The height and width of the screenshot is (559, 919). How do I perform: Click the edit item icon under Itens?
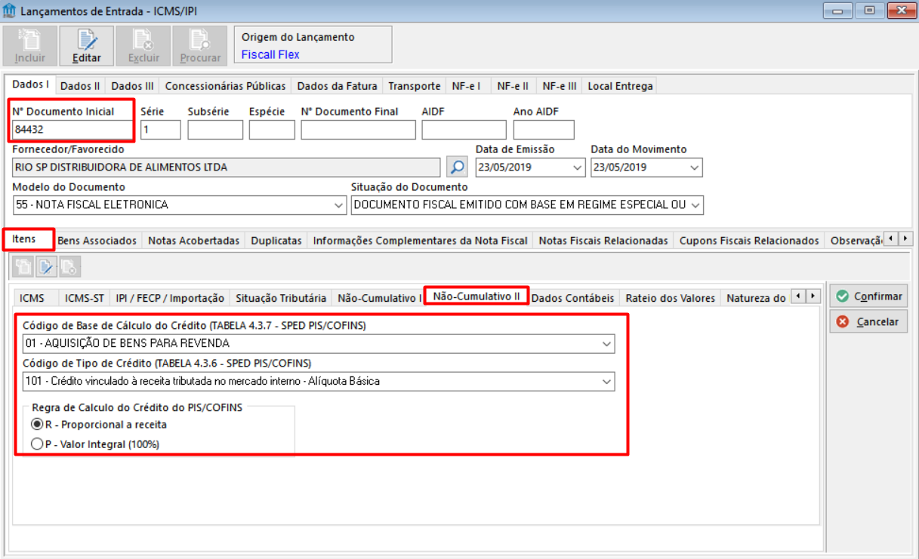point(46,266)
